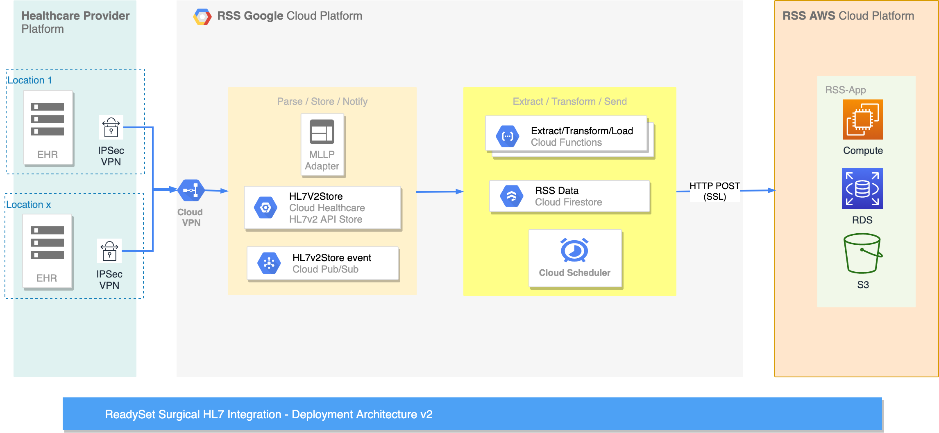
Task: Click the Google Cloud Platform hexagon logo
Action: 202,17
